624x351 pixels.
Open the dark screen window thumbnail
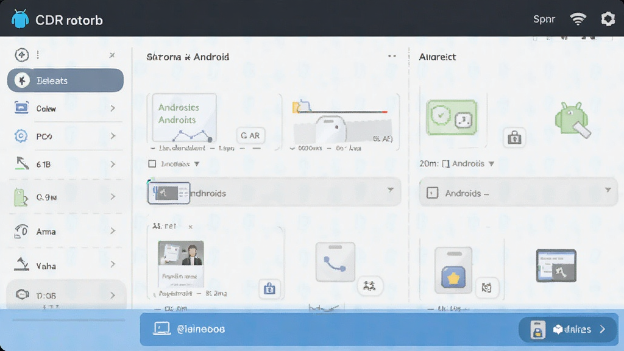pos(556,266)
